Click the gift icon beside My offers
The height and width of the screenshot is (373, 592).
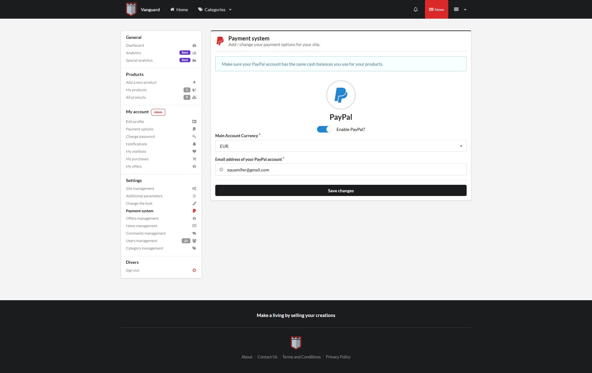click(194, 166)
